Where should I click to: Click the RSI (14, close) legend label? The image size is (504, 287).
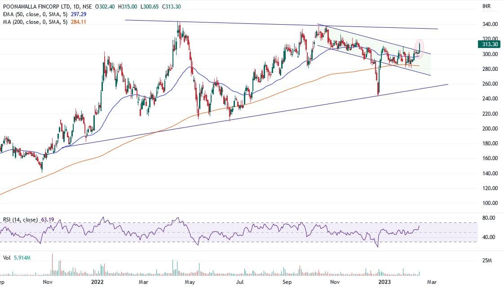[x=19, y=220]
